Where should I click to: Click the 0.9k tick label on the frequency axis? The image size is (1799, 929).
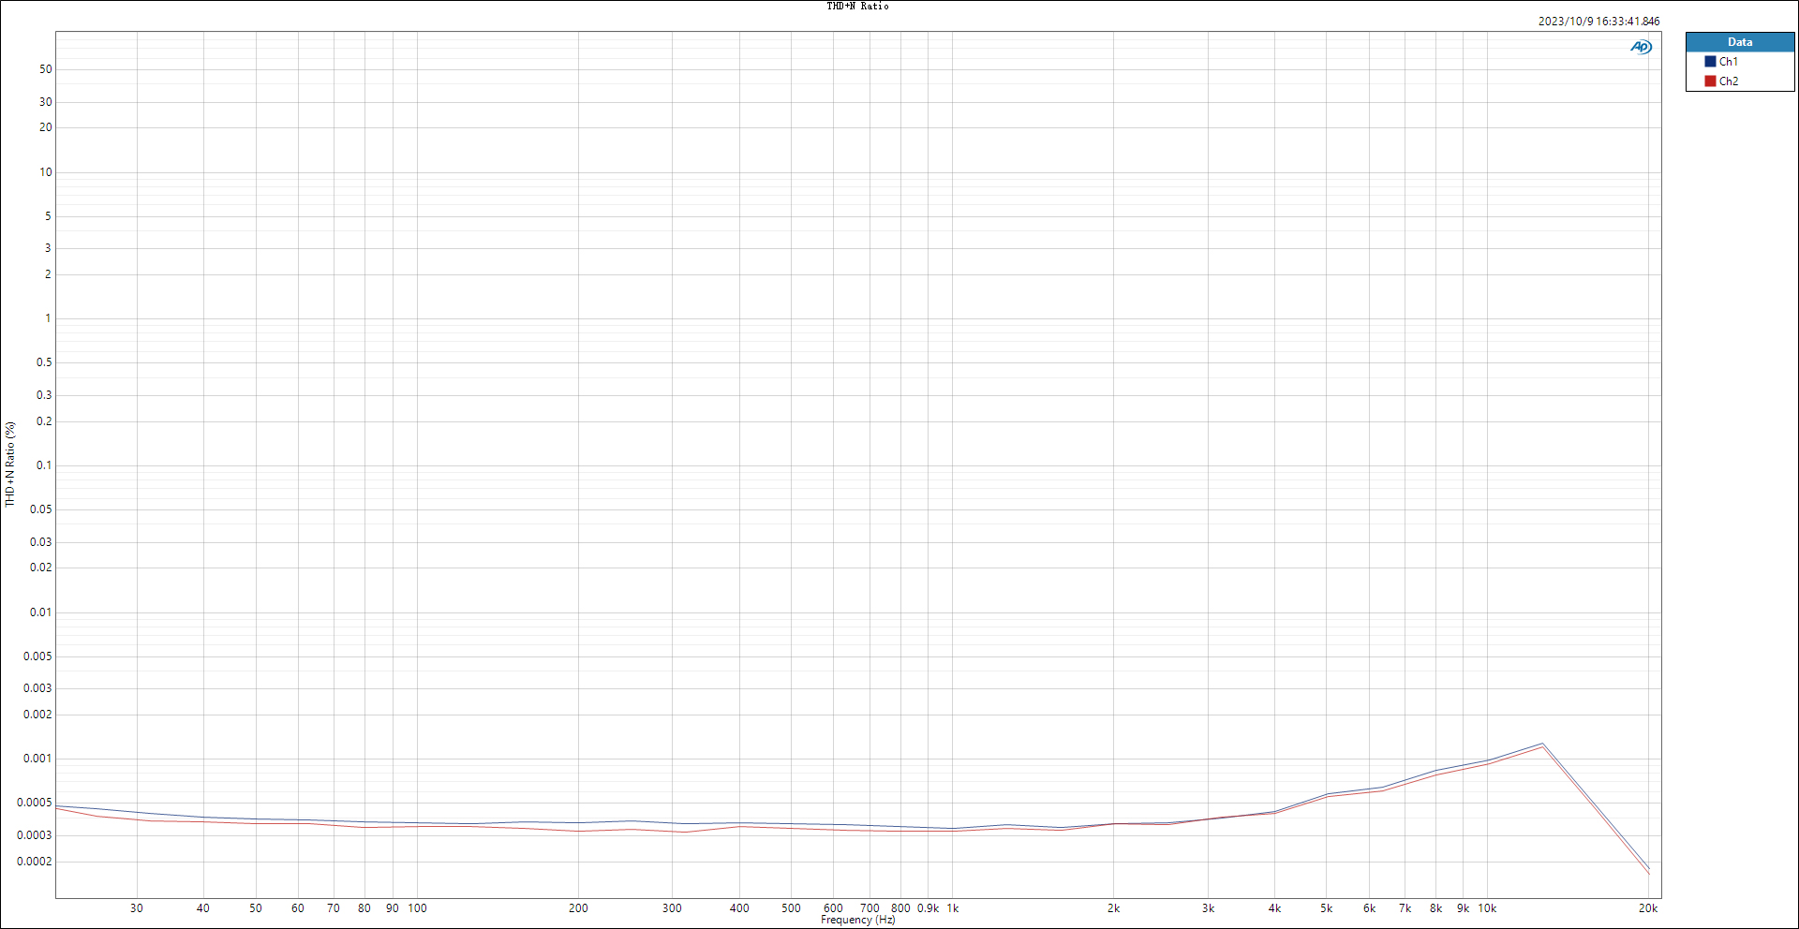(x=928, y=908)
